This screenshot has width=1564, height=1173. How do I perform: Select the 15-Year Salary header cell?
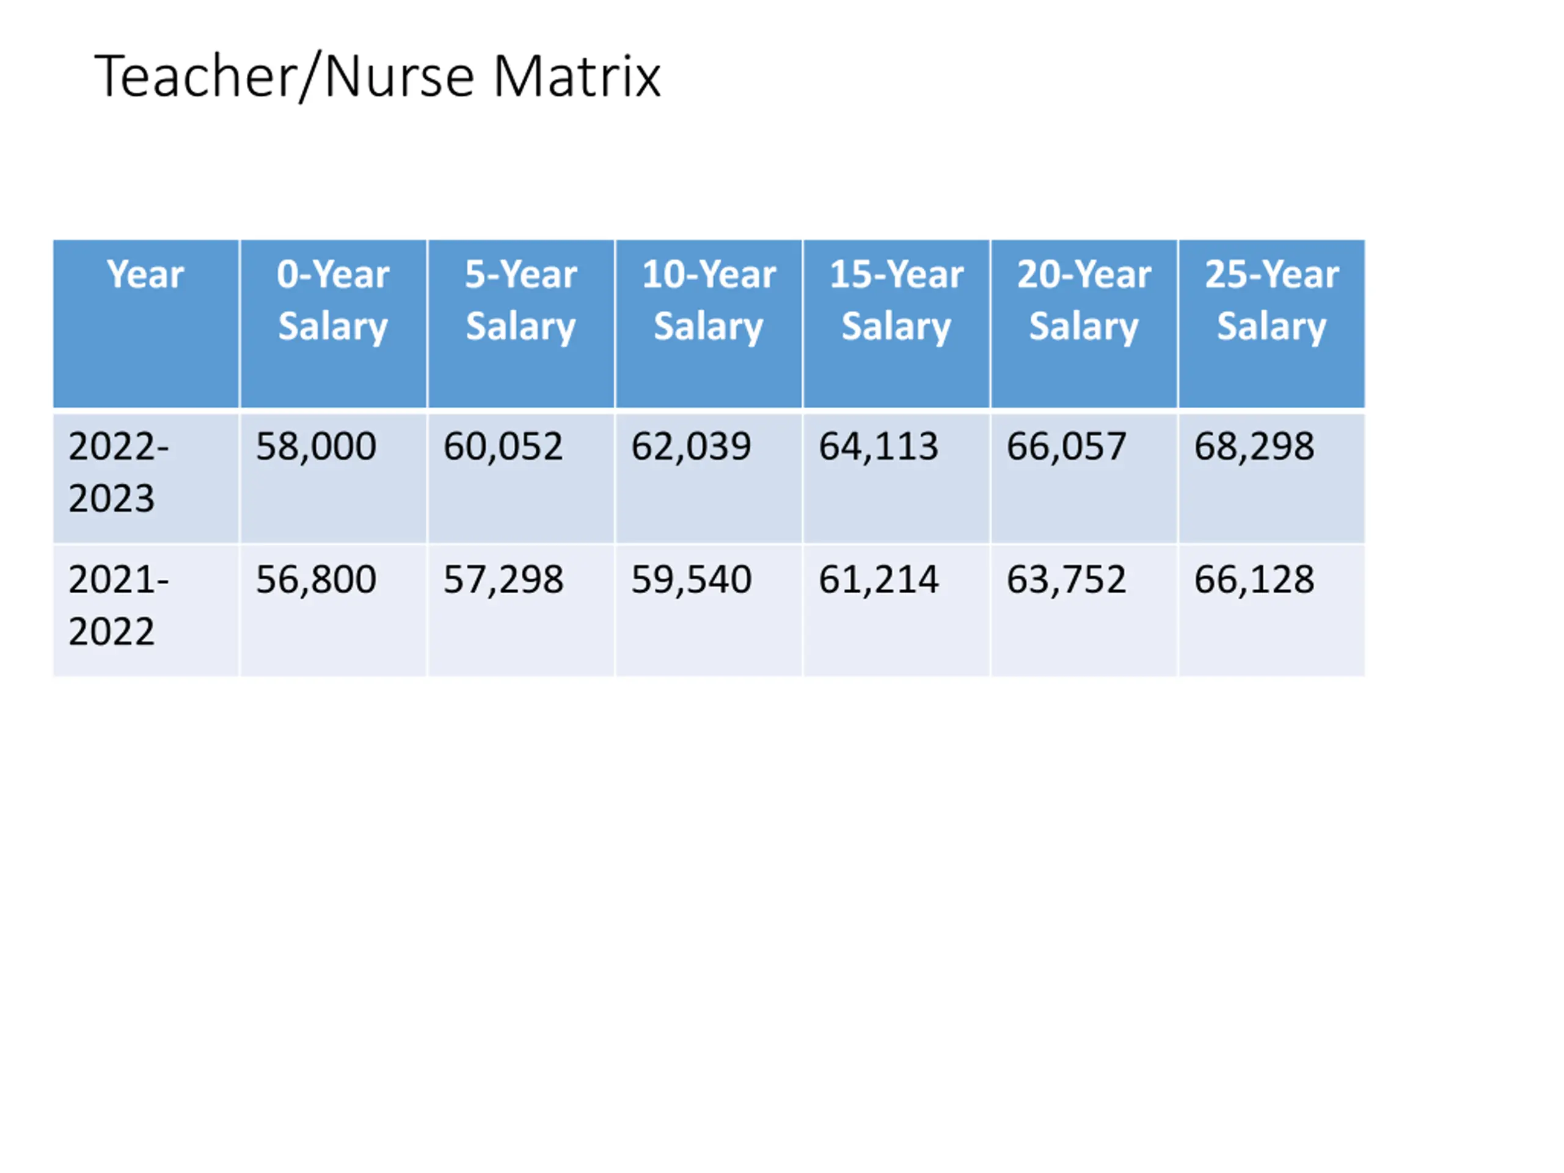point(896,324)
